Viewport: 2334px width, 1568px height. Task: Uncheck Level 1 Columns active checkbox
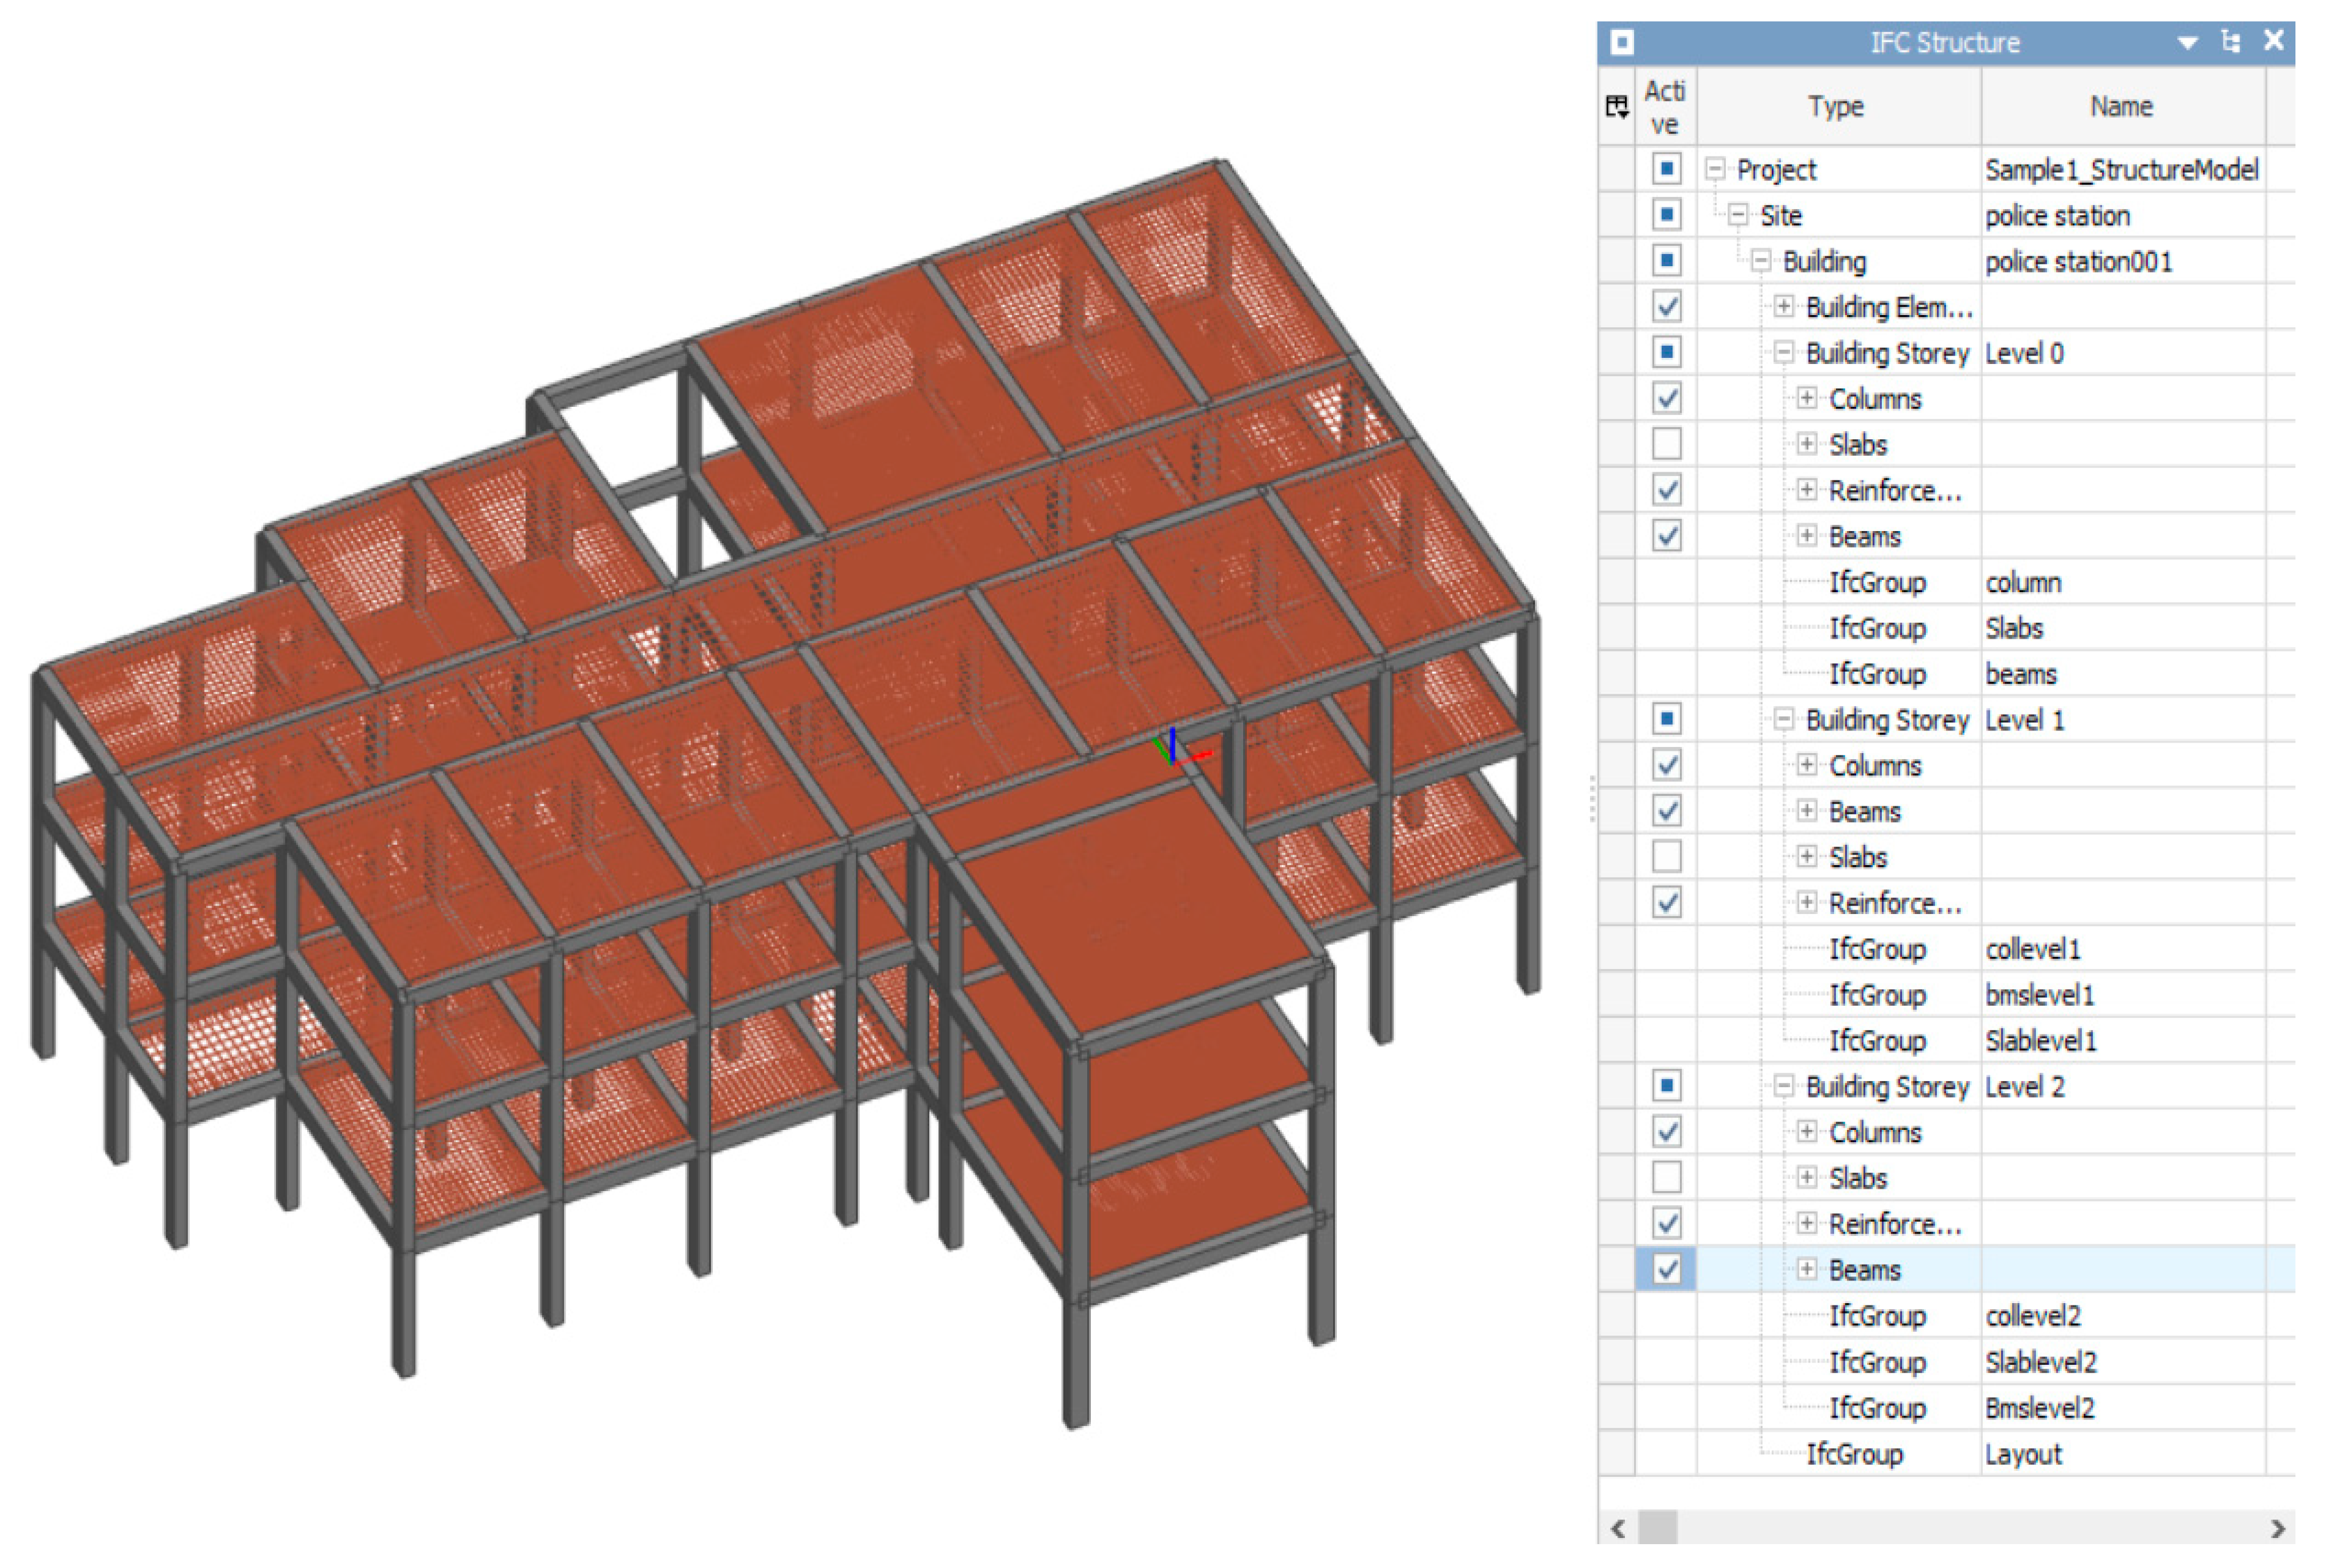[x=1666, y=765]
